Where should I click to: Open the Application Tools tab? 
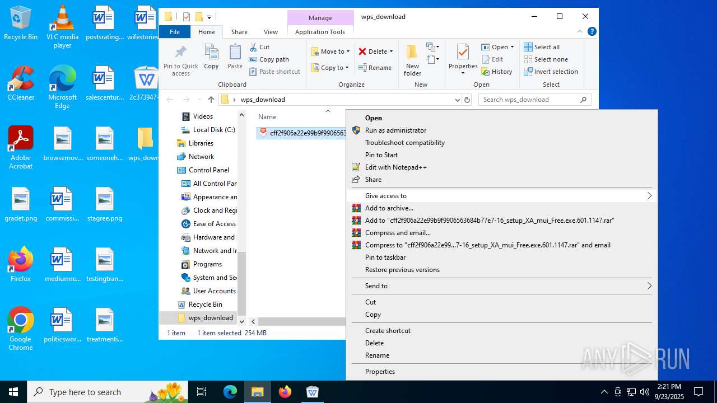click(x=320, y=32)
